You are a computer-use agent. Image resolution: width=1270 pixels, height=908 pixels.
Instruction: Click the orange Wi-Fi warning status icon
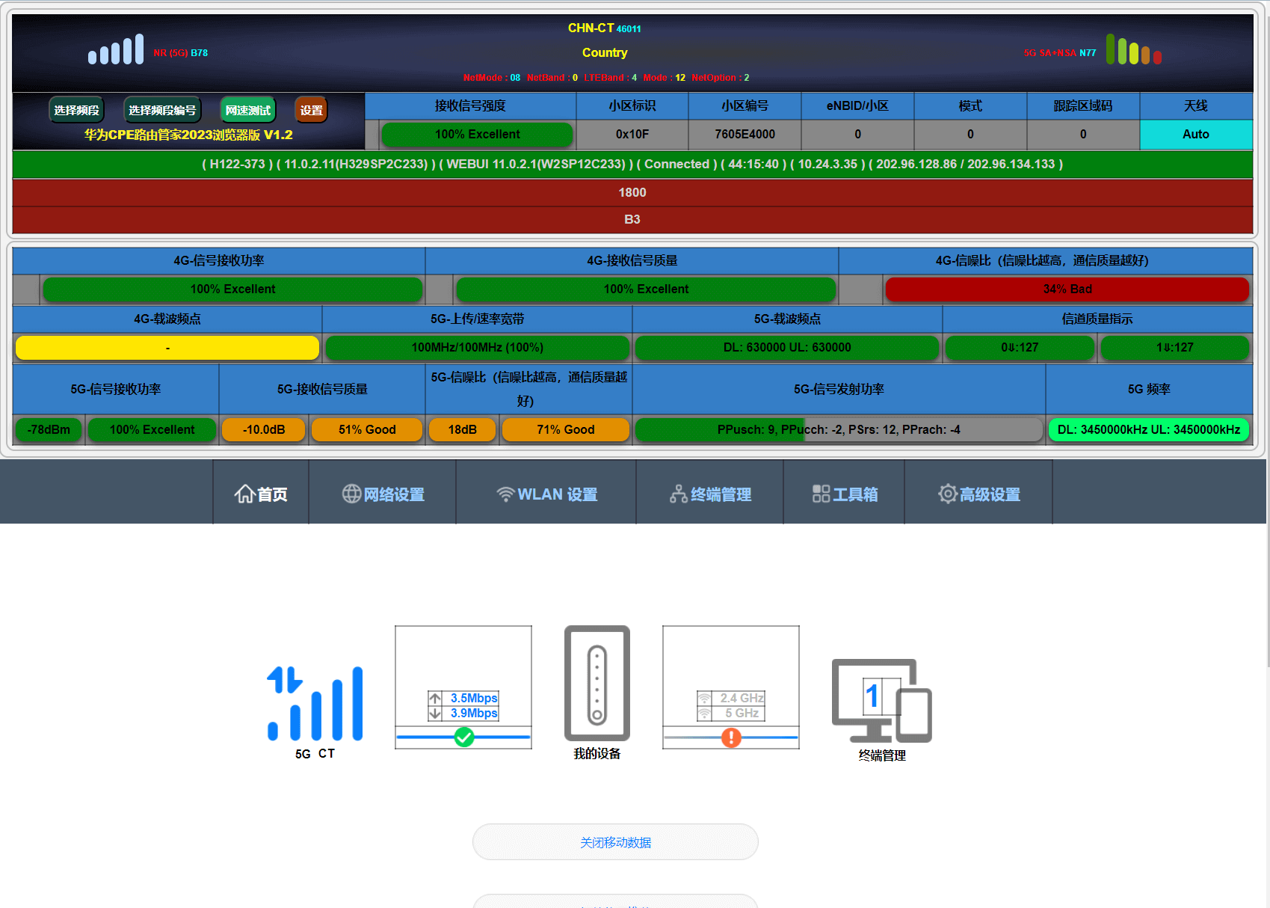[x=731, y=737]
